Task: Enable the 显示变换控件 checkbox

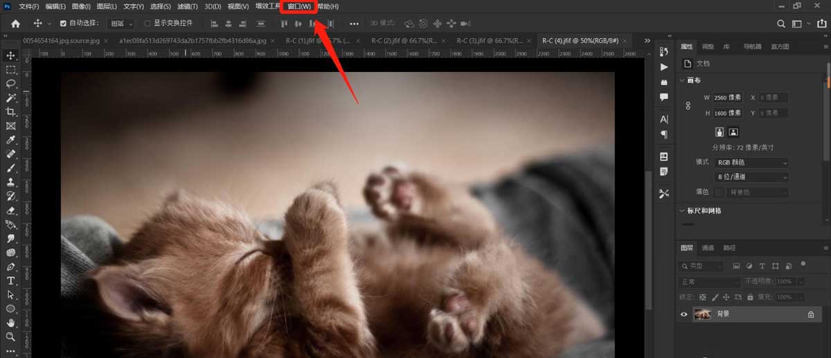Action: tap(147, 24)
